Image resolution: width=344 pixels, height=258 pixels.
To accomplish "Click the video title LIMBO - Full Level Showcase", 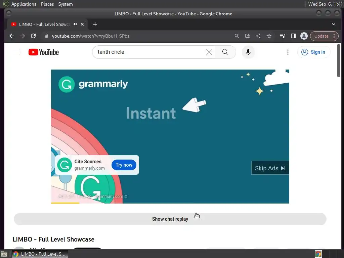I will pyautogui.click(x=53, y=239).
